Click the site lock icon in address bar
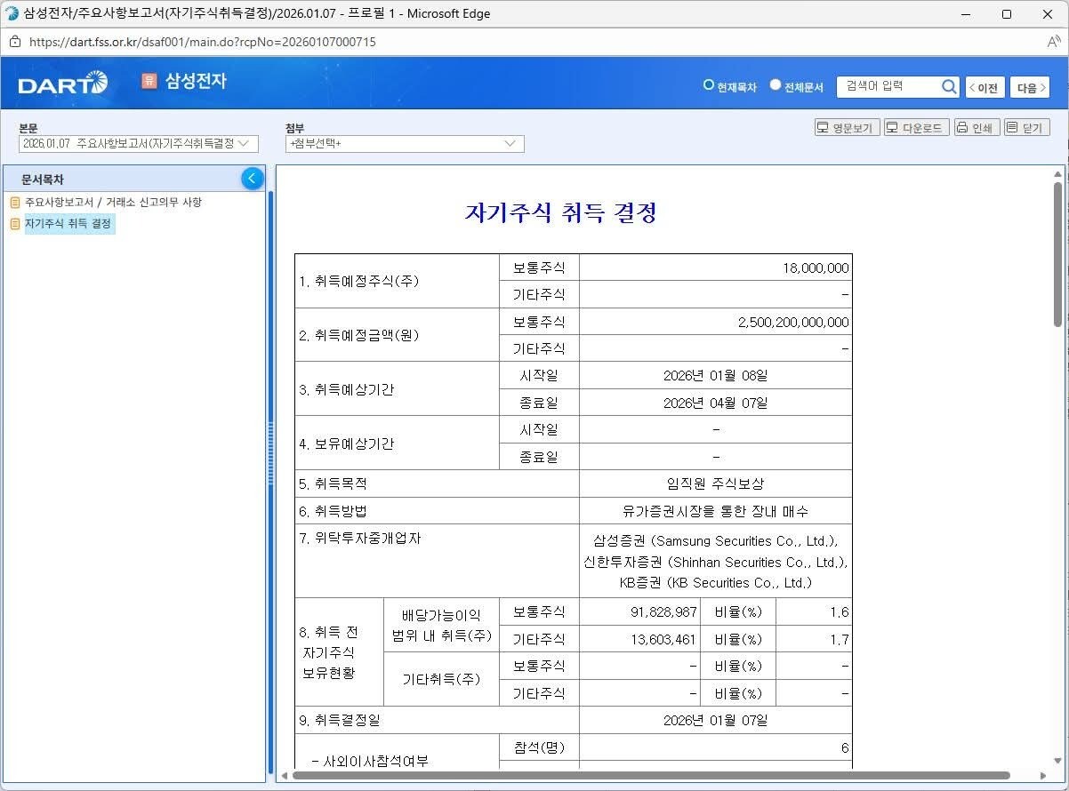The image size is (1069, 791). (x=14, y=42)
